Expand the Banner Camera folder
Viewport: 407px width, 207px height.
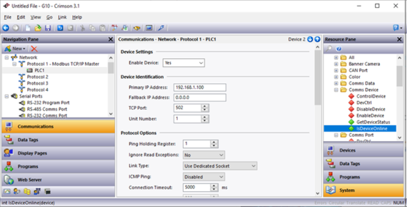[x=336, y=64]
